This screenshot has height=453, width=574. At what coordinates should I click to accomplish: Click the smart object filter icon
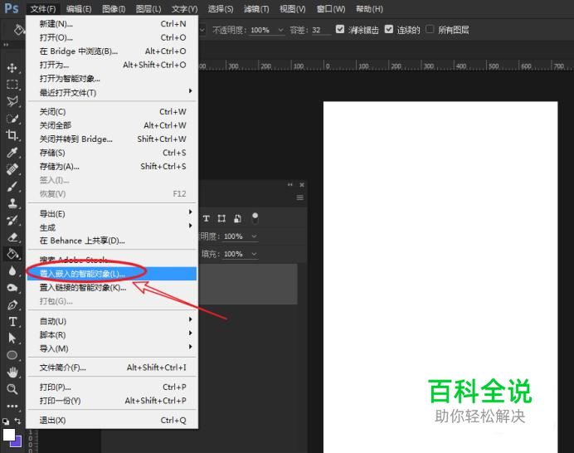click(x=237, y=219)
